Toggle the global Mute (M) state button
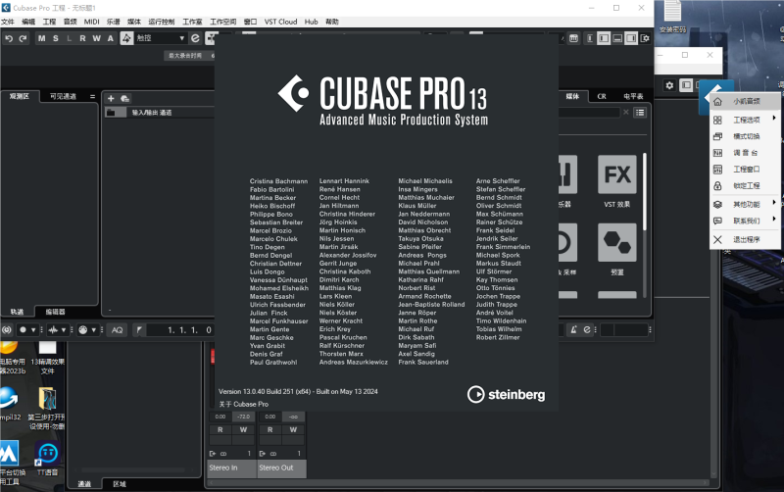The width and height of the screenshot is (784, 492). (41, 38)
